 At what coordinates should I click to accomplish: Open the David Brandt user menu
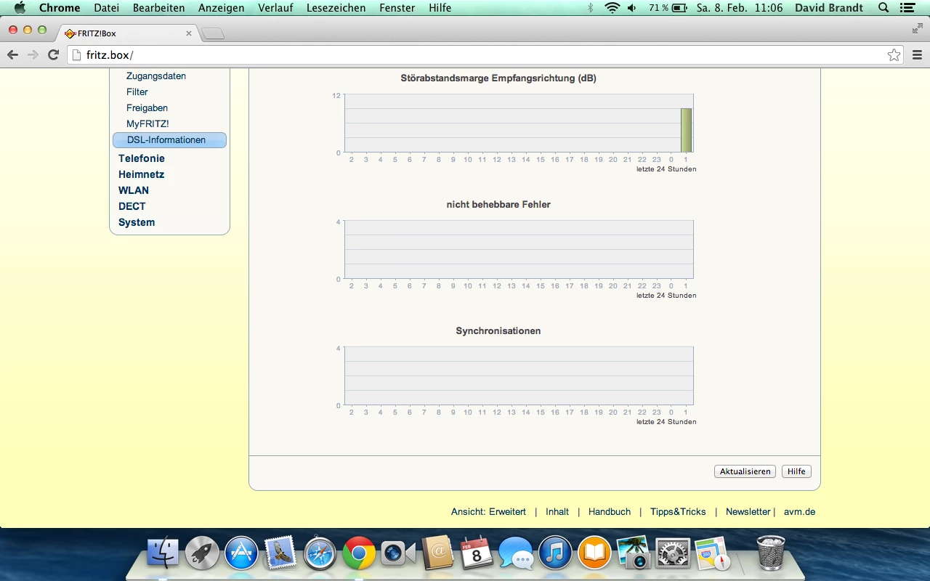point(830,8)
